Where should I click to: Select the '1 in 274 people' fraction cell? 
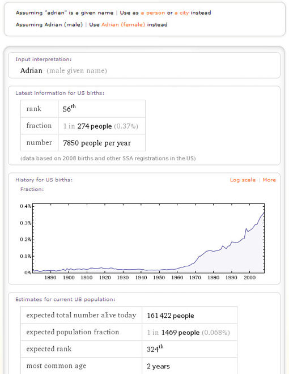[102, 126]
